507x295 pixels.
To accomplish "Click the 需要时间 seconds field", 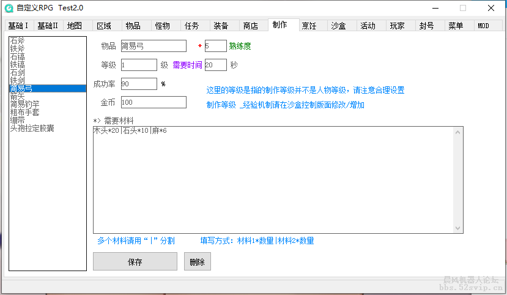I will click(x=215, y=65).
